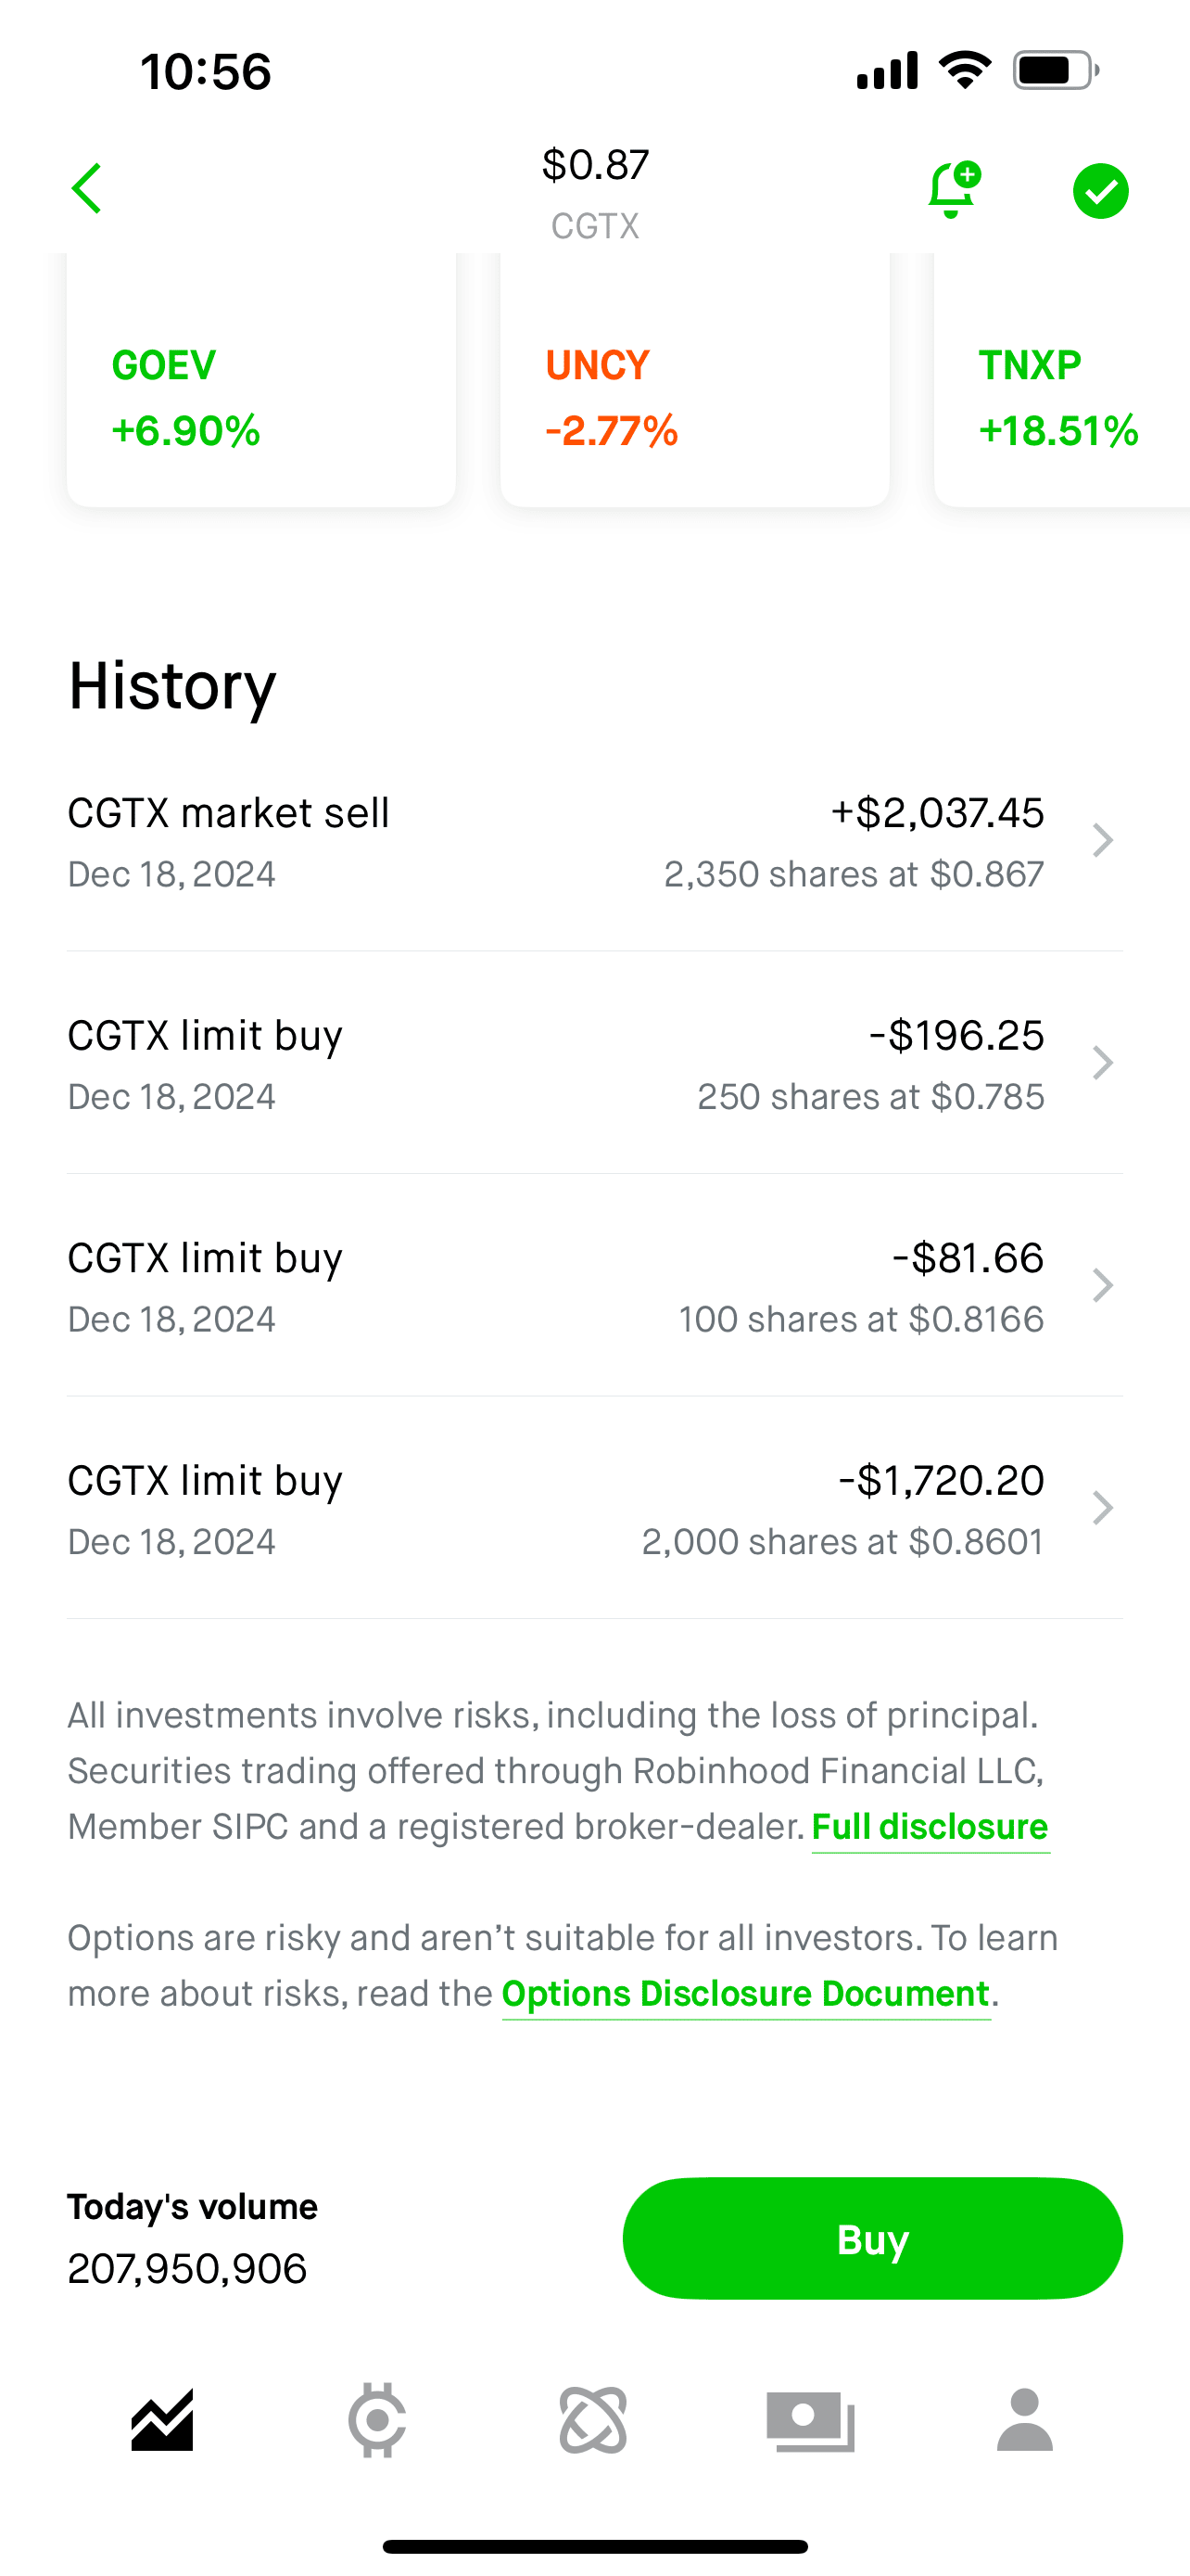The width and height of the screenshot is (1190, 2576).
Task: Open the cash tab icon
Action: 810,2420
